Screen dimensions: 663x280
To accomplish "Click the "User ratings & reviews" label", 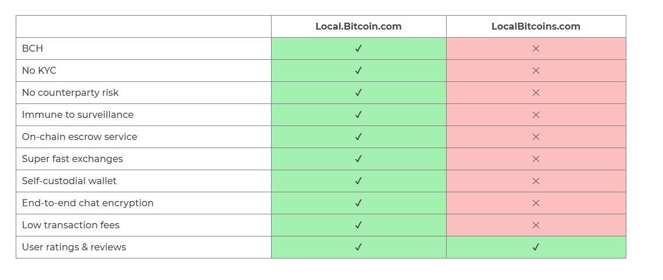I will (x=74, y=247).
